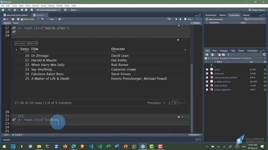Check the box for cpi.csv

click(x=207, y=70)
